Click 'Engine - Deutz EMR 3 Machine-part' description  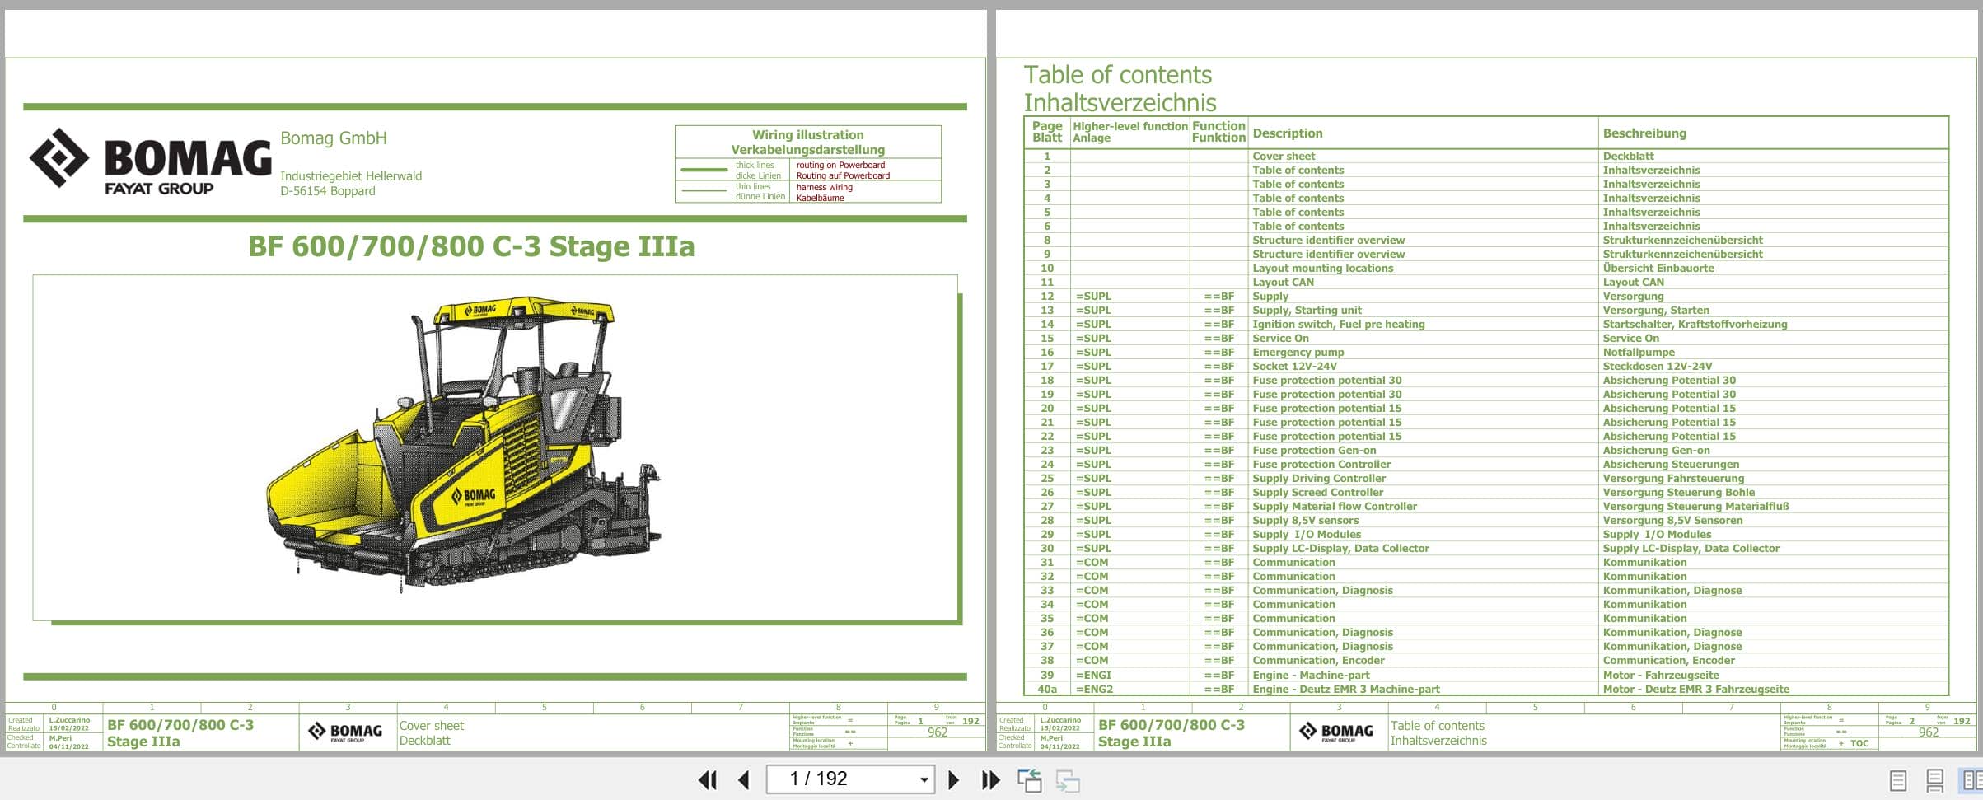pos(1346,689)
